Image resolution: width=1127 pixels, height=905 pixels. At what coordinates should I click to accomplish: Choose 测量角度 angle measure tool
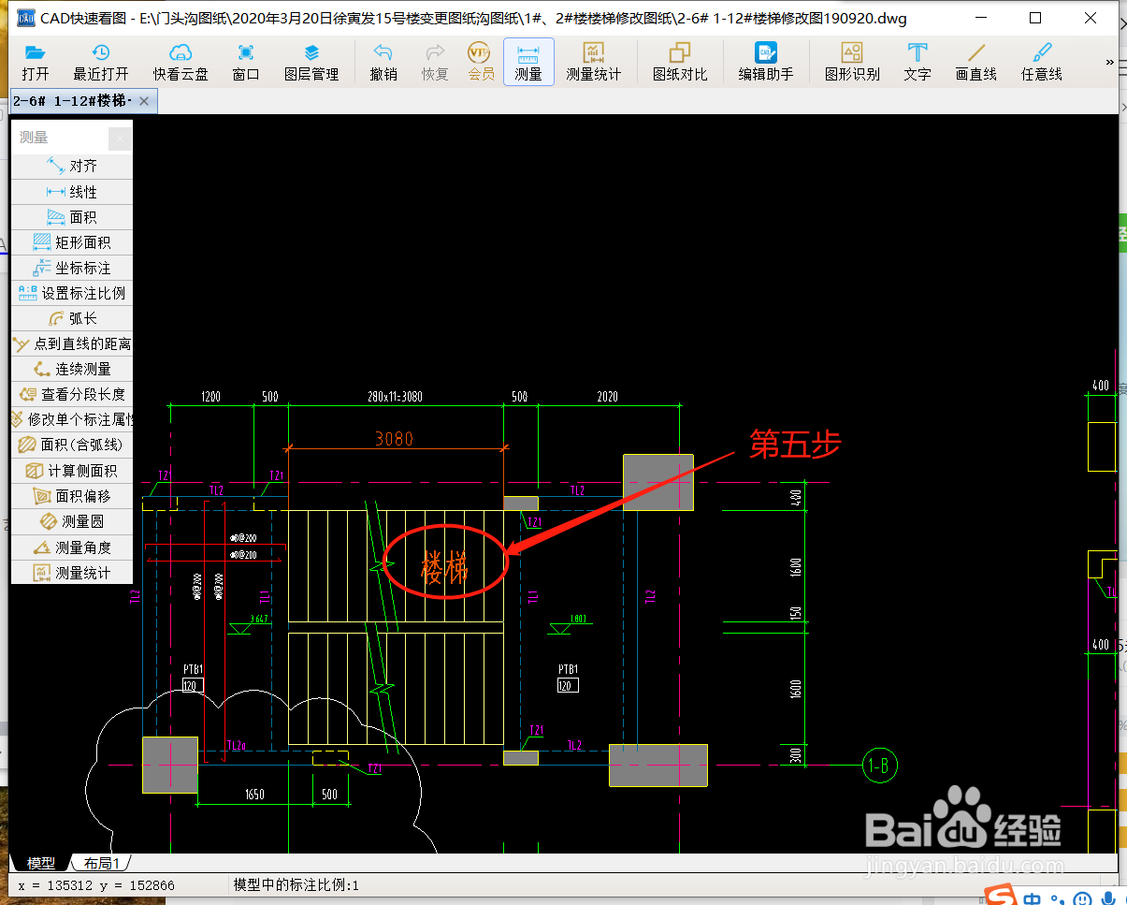[72, 547]
